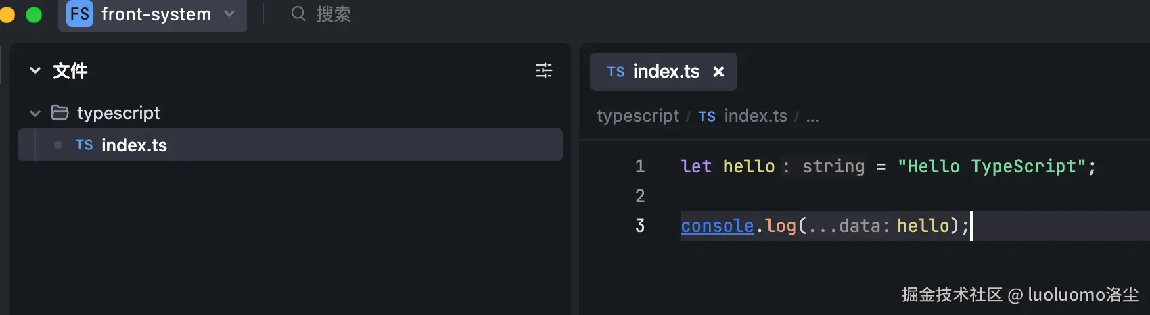The height and width of the screenshot is (315, 1150).
Task: Open the file panel filter settings icon
Action: click(x=544, y=70)
